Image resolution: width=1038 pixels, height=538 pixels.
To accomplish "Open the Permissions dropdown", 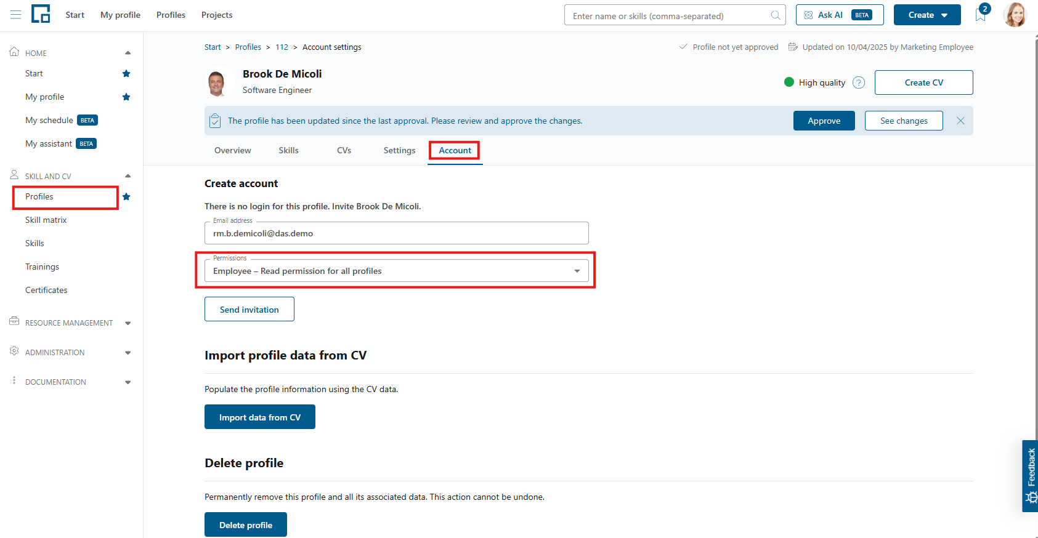I will [x=397, y=271].
